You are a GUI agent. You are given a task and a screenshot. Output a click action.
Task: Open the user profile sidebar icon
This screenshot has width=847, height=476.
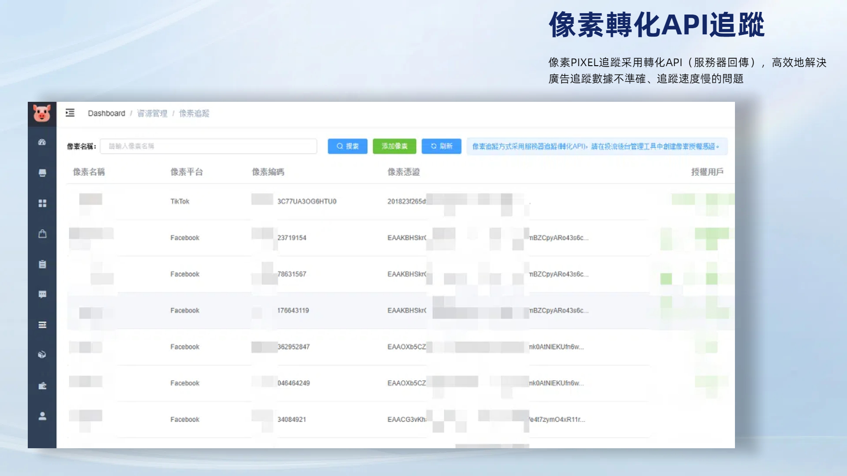pyautogui.click(x=42, y=416)
